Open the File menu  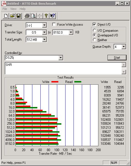click(x=5, y=9)
